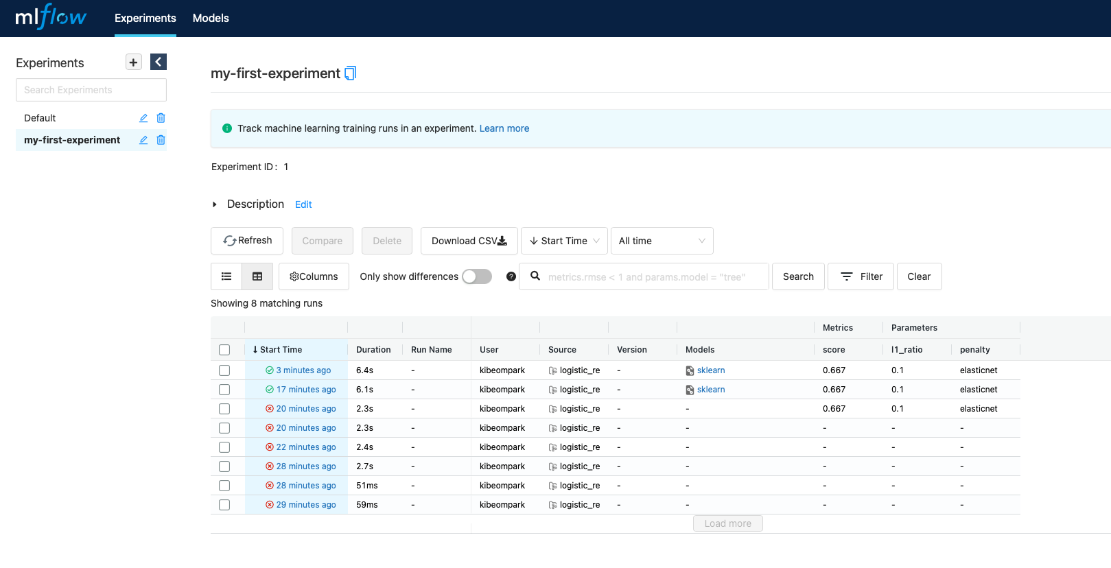The height and width of the screenshot is (568, 1111).
Task: Open the Start Time sort dropdown
Action: pyautogui.click(x=564, y=241)
